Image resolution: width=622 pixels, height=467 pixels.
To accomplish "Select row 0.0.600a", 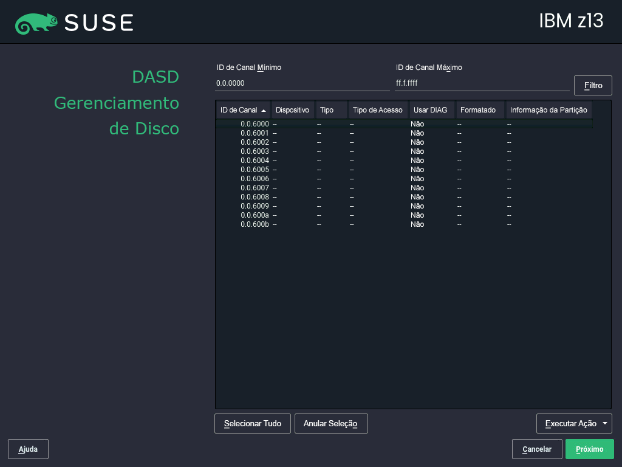I will point(404,215).
